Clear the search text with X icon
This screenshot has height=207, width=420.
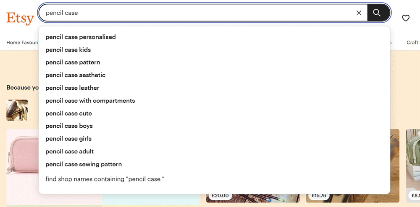click(359, 13)
